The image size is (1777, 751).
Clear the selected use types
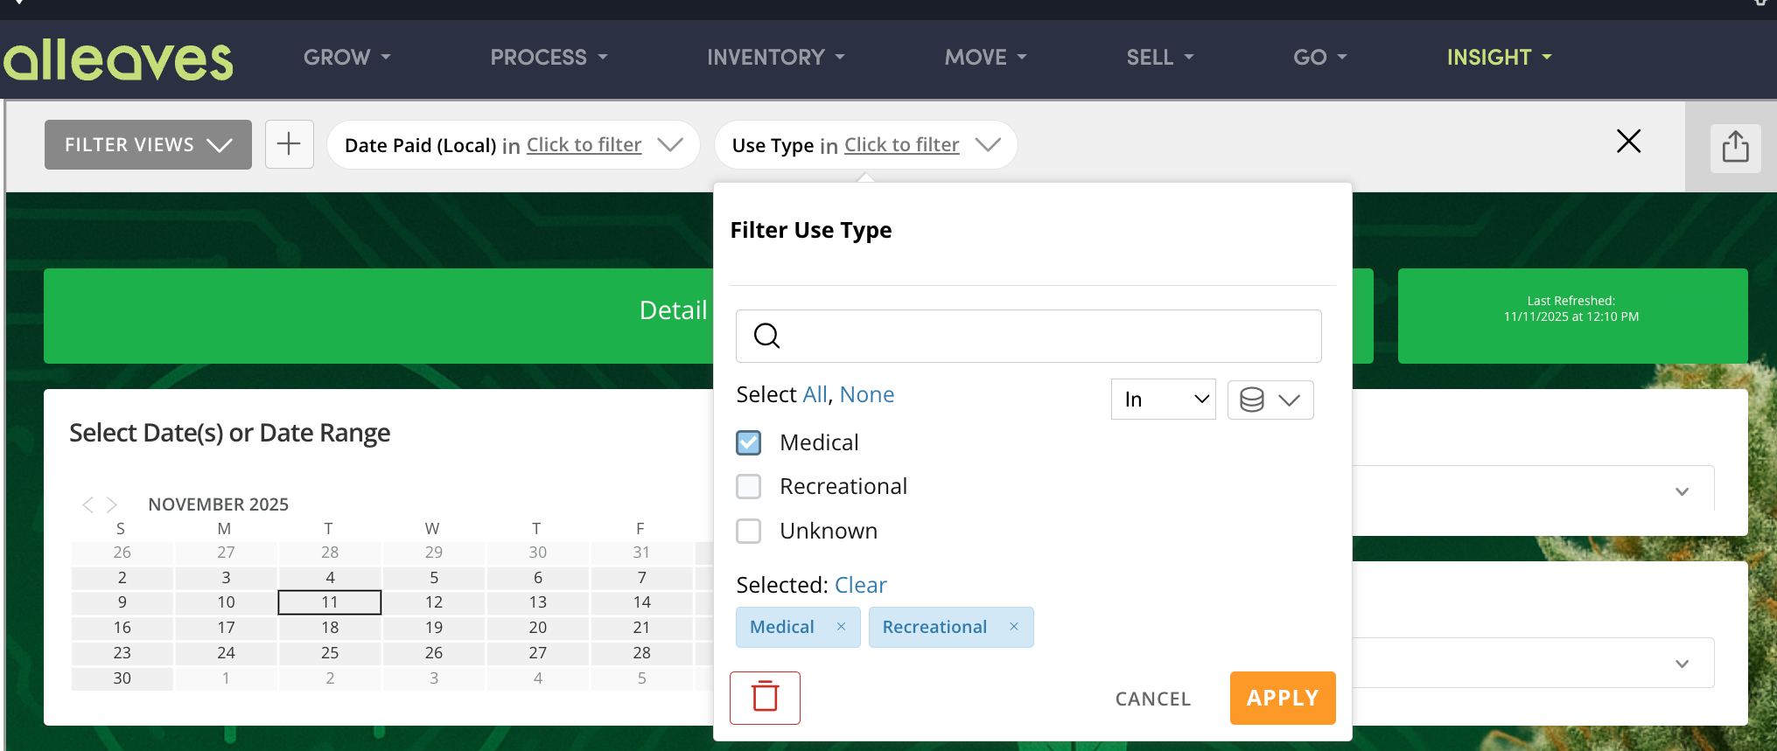861,585
